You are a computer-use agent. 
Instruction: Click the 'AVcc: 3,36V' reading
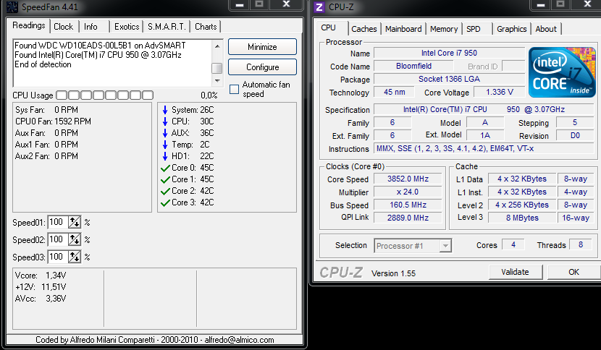pyautogui.click(x=41, y=299)
